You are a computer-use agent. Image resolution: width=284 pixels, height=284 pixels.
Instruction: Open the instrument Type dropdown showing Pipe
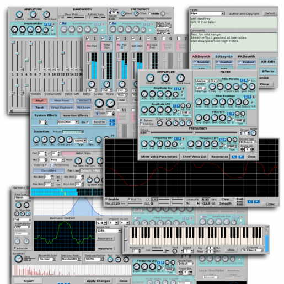207,13
